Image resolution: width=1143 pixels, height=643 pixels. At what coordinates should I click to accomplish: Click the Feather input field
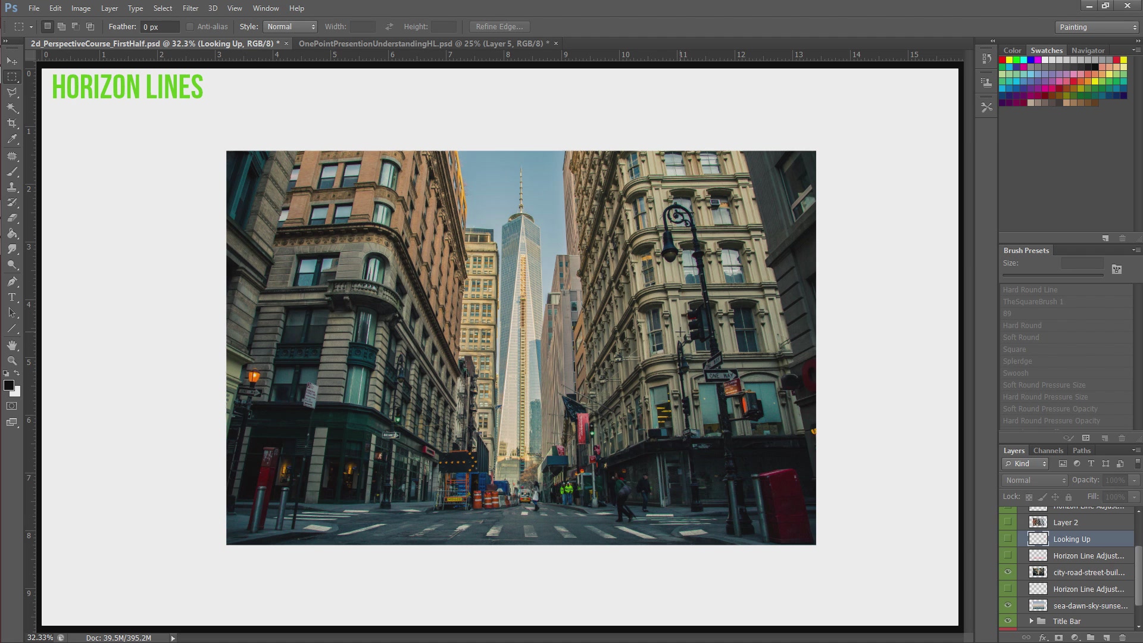click(x=160, y=27)
